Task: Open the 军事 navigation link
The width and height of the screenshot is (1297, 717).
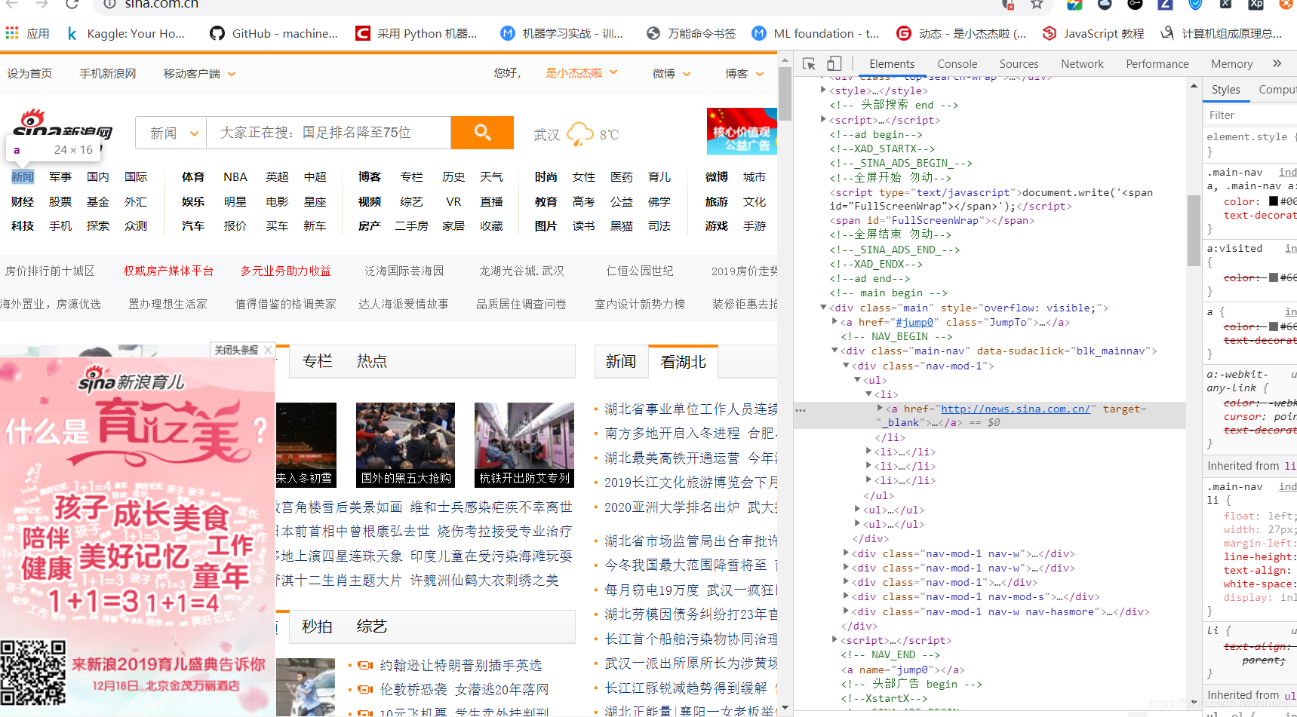Action: point(60,176)
